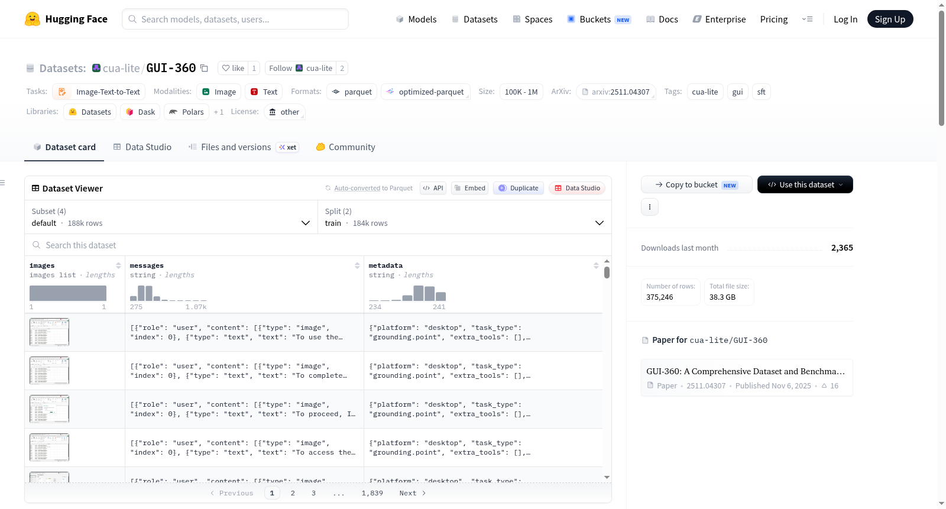Open the Pricing page

coord(774,19)
